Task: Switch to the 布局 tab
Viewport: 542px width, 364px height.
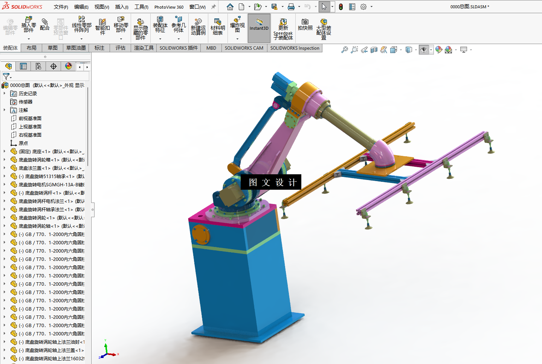Action: coord(32,48)
